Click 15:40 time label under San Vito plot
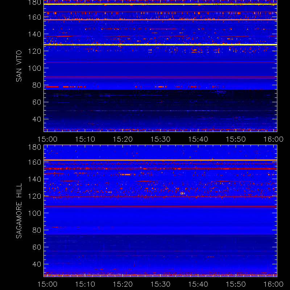The height and width of the screenshot is (290, 290). point(198,139)
